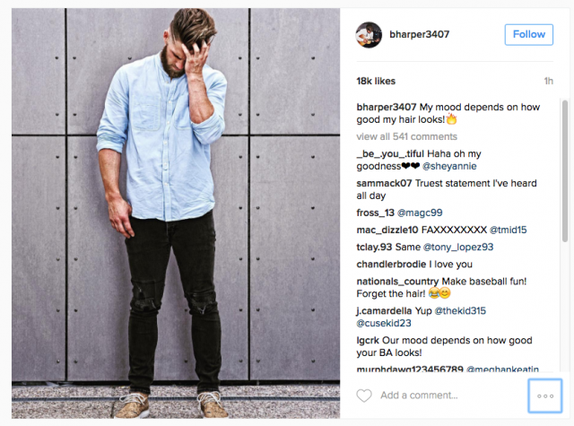Open the @thekid315 mention link

point(460,310)
